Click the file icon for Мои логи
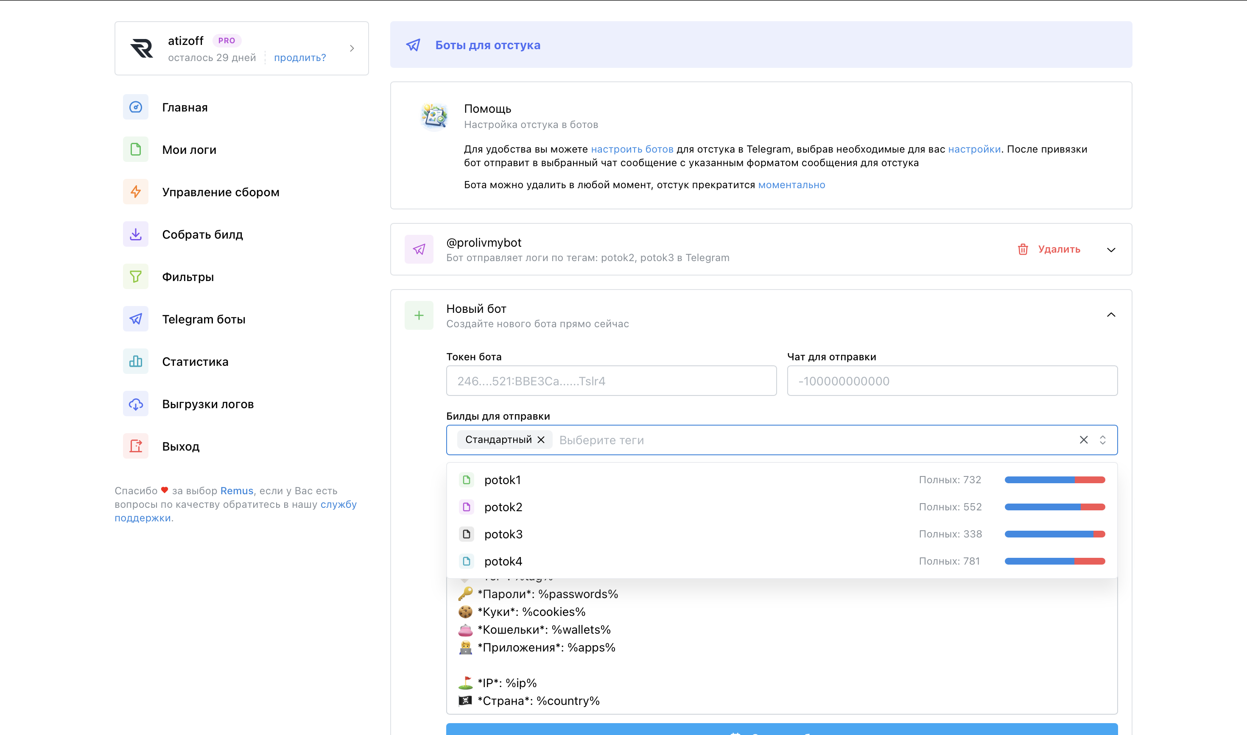This screenshot has width=1247, height=735. point(135,150)
